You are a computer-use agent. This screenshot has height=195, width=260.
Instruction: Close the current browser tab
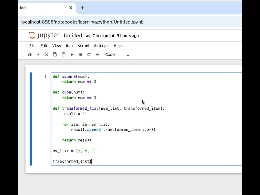(x=71, y=8)
